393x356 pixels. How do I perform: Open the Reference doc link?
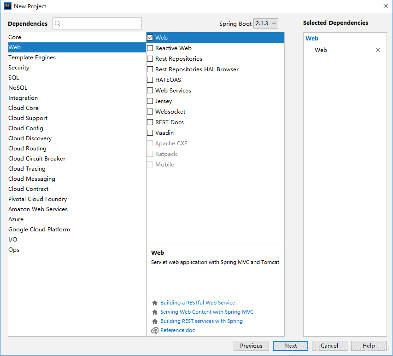[177, 330]
